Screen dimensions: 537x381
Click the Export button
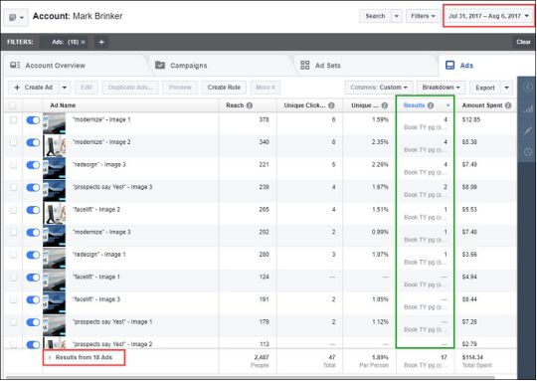click(485, 88)
